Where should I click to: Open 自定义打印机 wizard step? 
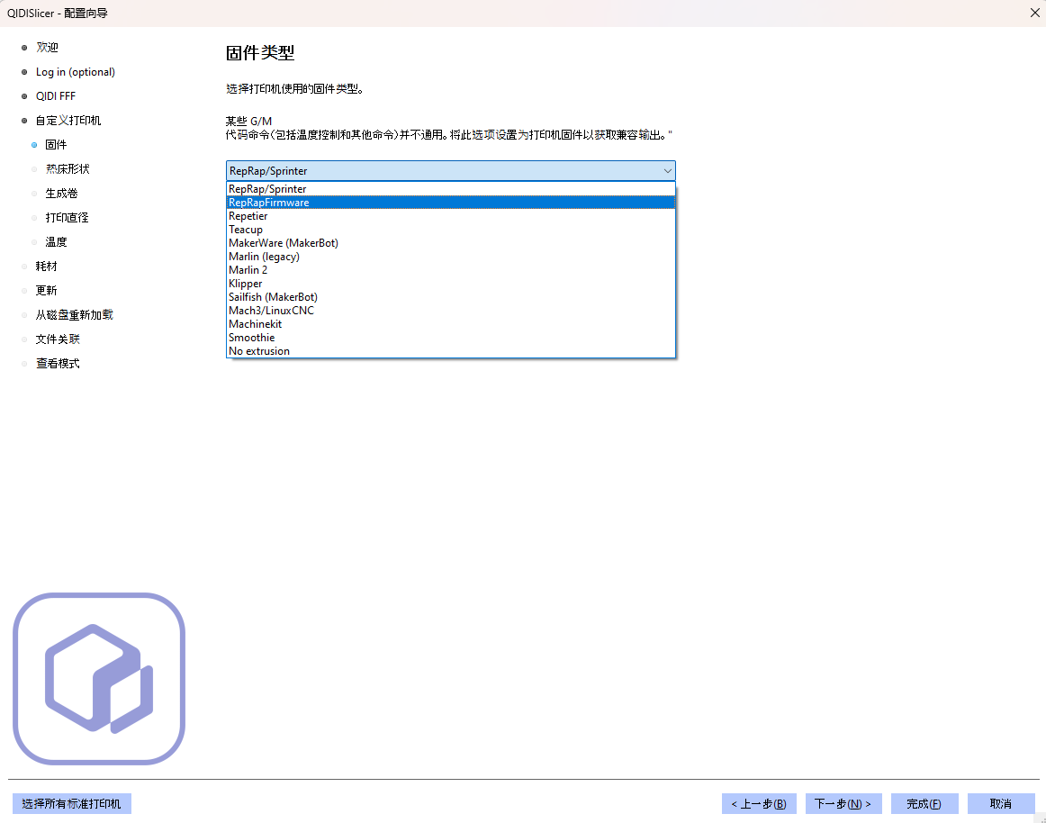pyautogui.click(x=68, y=120)
